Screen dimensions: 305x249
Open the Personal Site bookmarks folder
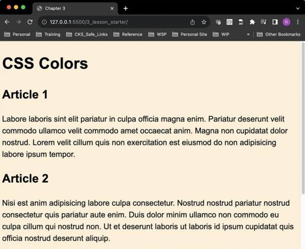(x=189, y=35)
